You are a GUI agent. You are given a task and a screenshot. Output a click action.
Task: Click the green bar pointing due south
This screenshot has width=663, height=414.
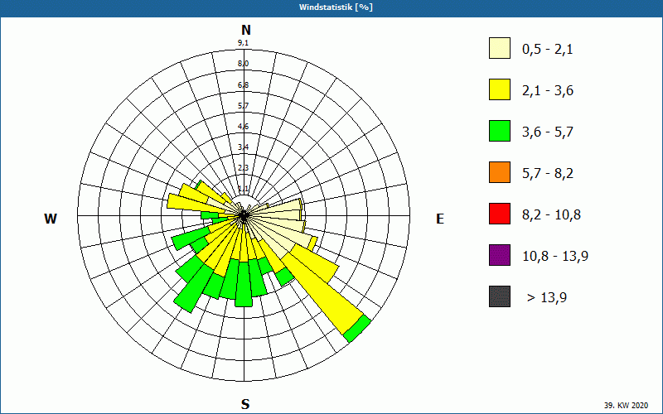pos(244,284)
